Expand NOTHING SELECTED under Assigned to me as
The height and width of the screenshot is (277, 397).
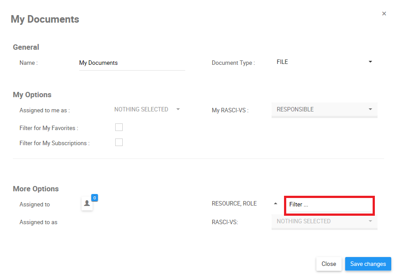141,109
